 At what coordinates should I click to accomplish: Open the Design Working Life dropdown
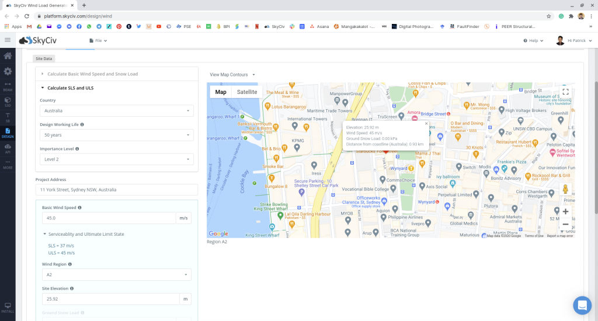click(x=116, y=135)
